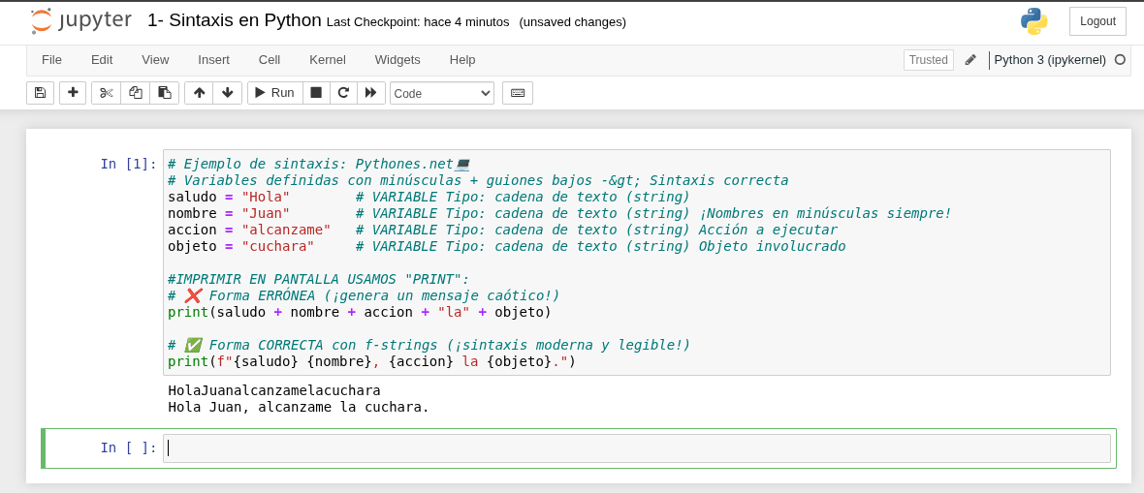Click into the empty code cell input
Viewport: 1144px width, 493px height.
(636, 447)
